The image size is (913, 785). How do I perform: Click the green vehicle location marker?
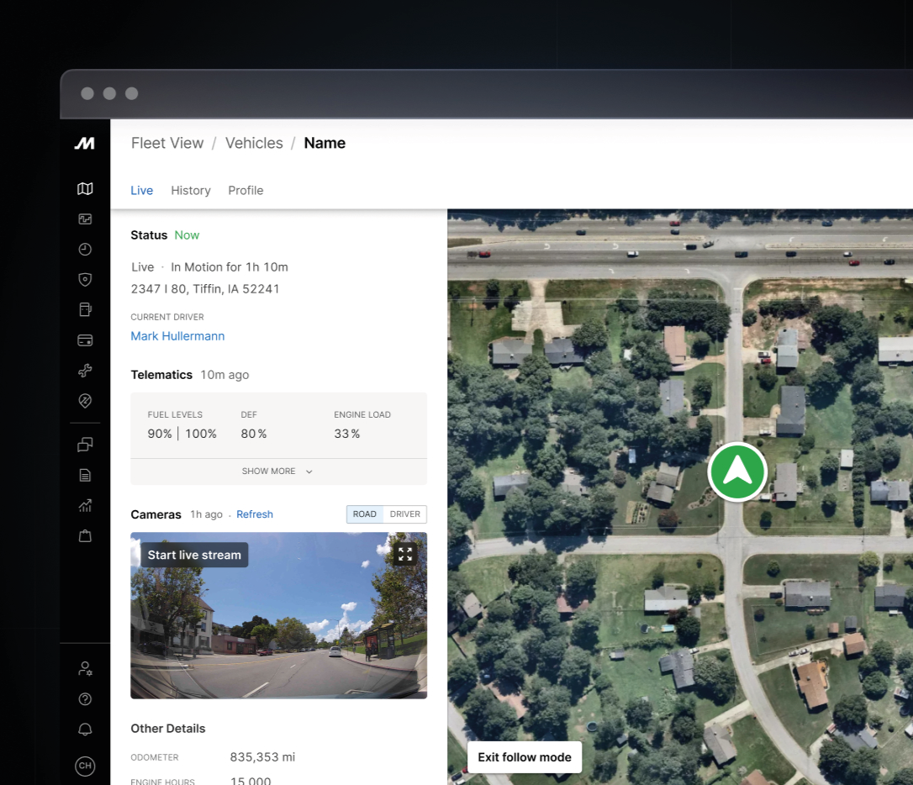(737, 472)
